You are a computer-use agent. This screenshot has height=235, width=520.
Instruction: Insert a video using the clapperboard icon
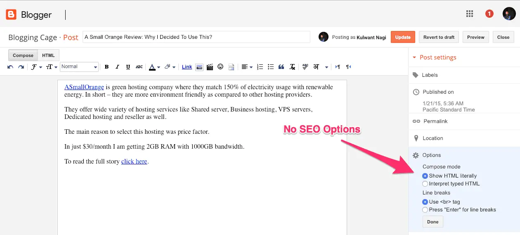tap(210, 67)
